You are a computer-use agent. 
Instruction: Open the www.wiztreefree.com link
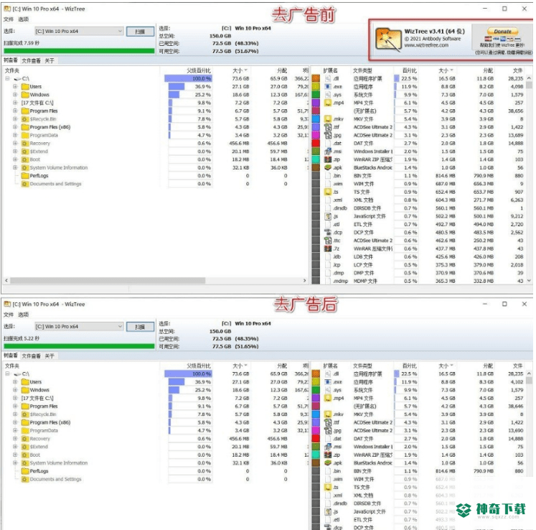426,45
